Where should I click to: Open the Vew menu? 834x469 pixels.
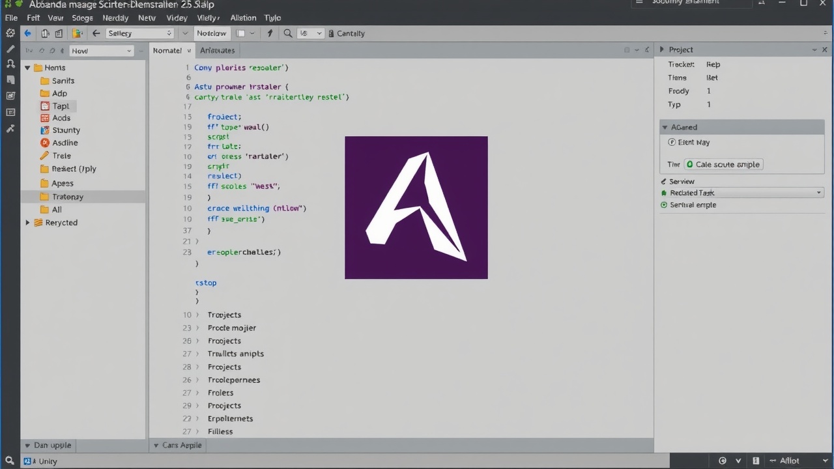[x=55, y=18]
